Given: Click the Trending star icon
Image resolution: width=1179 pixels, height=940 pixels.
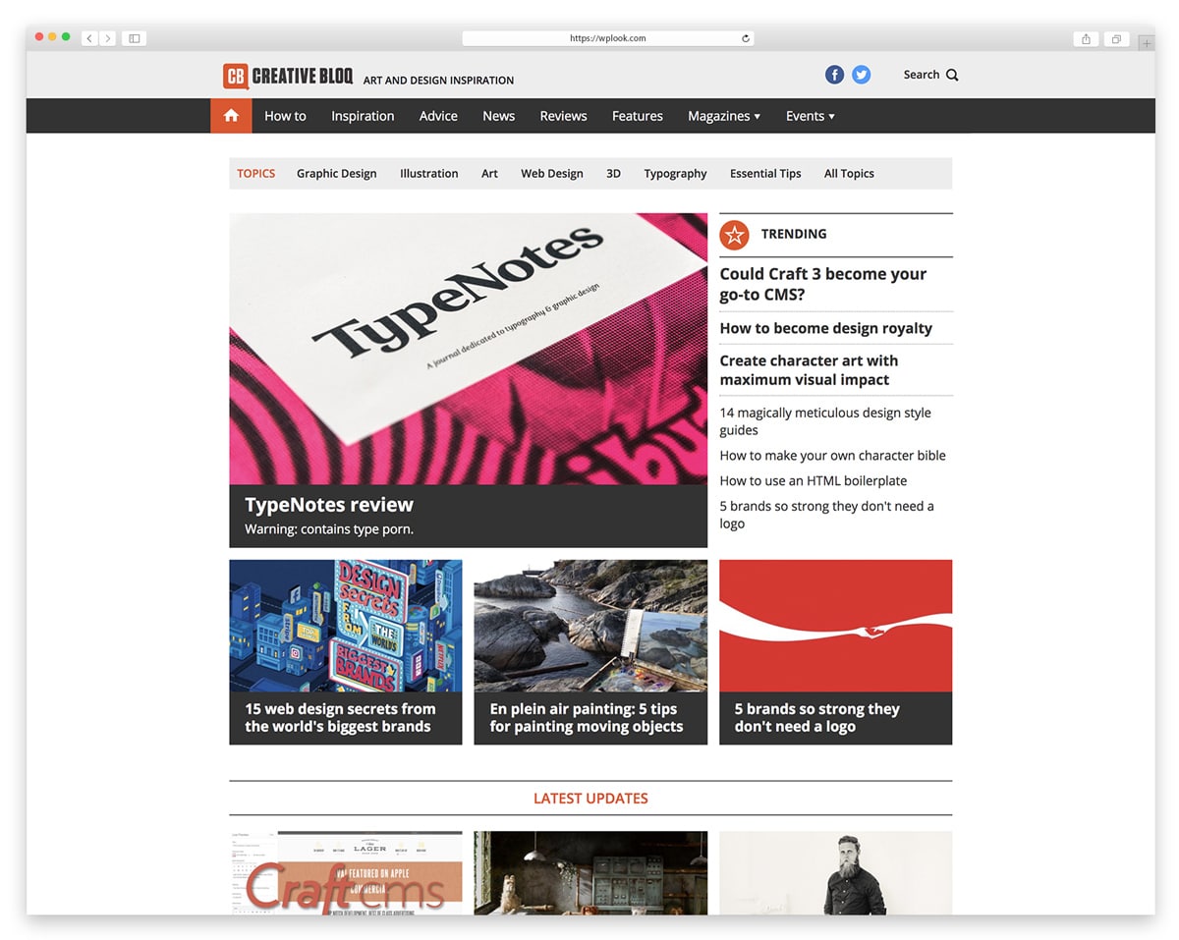Looking at the screenshot, I should [x=734, y=235].
